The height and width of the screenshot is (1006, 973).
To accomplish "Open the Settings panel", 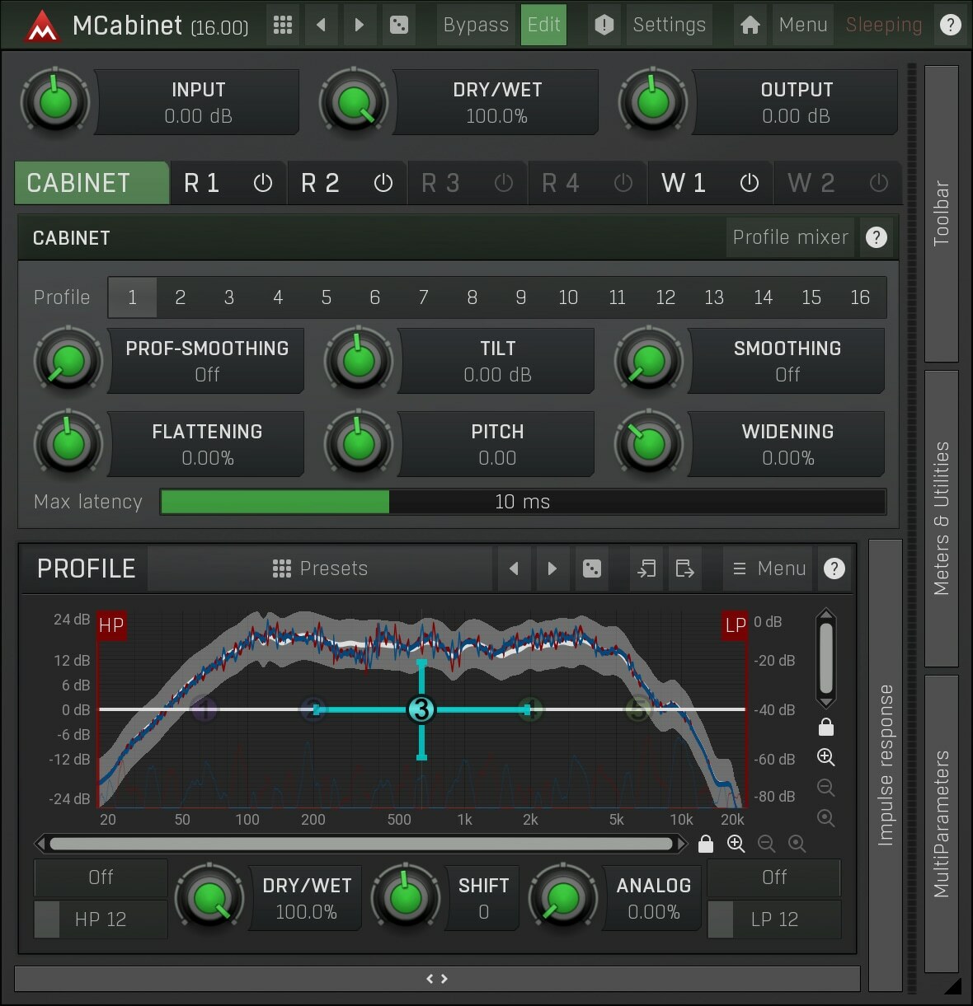I will (669, 25).
